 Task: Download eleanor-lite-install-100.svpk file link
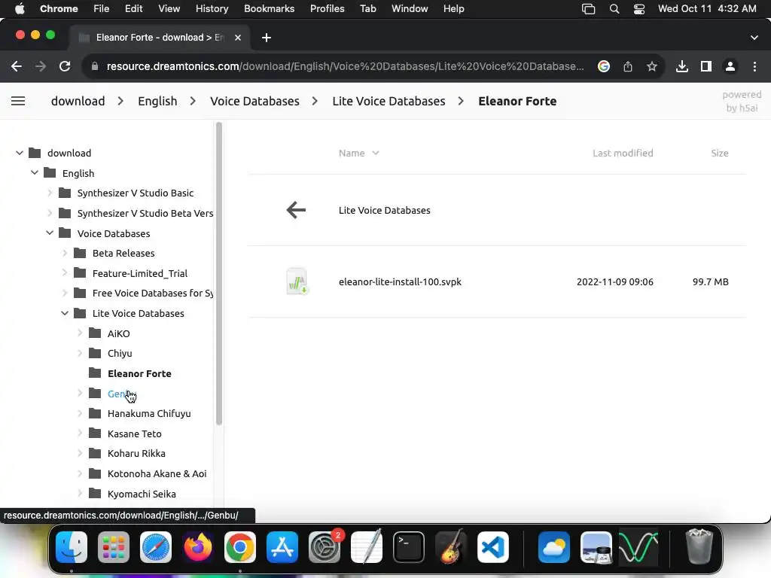click(x=400, y=282)
